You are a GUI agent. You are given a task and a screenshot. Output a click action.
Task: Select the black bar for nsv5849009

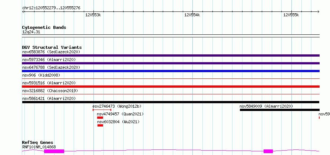coord(280,110)
